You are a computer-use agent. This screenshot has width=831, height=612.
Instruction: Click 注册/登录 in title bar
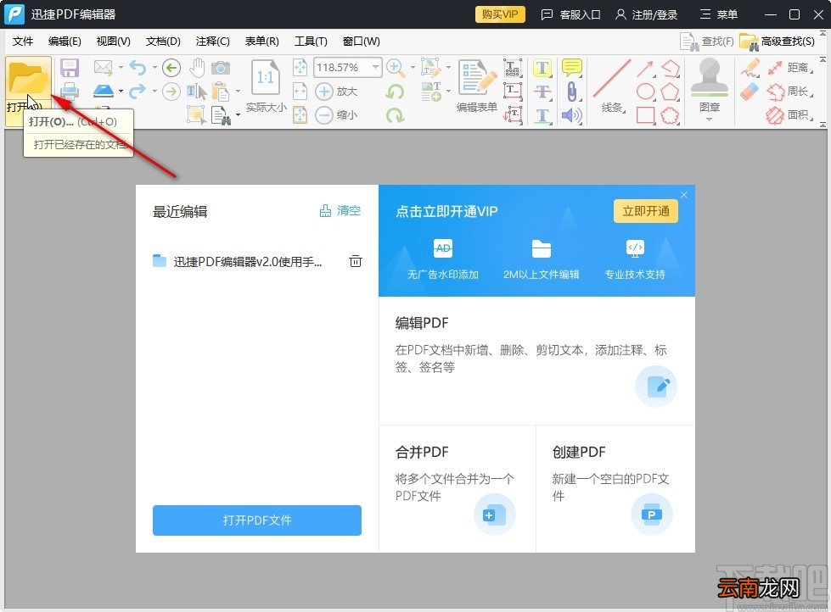[x=647, y=14]
